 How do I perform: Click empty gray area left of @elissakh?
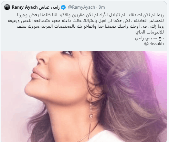75,43
